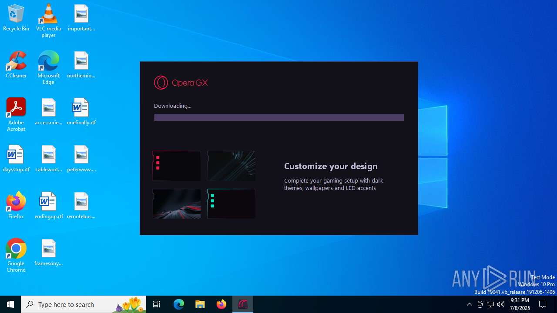
Task: Open Adobe Acrobat desktop shortcut
Action: [16, 115]
